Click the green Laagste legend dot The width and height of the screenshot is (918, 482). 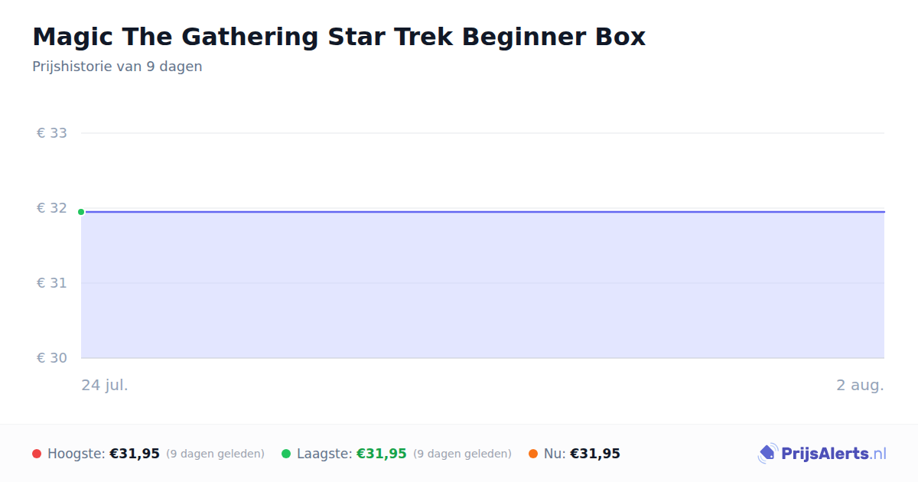[286, 454]
